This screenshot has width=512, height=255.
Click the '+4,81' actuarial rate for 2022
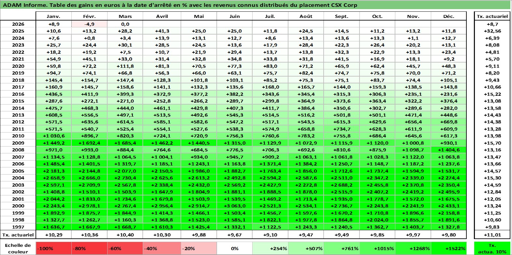pyautogui.click(x=492, y=52)
